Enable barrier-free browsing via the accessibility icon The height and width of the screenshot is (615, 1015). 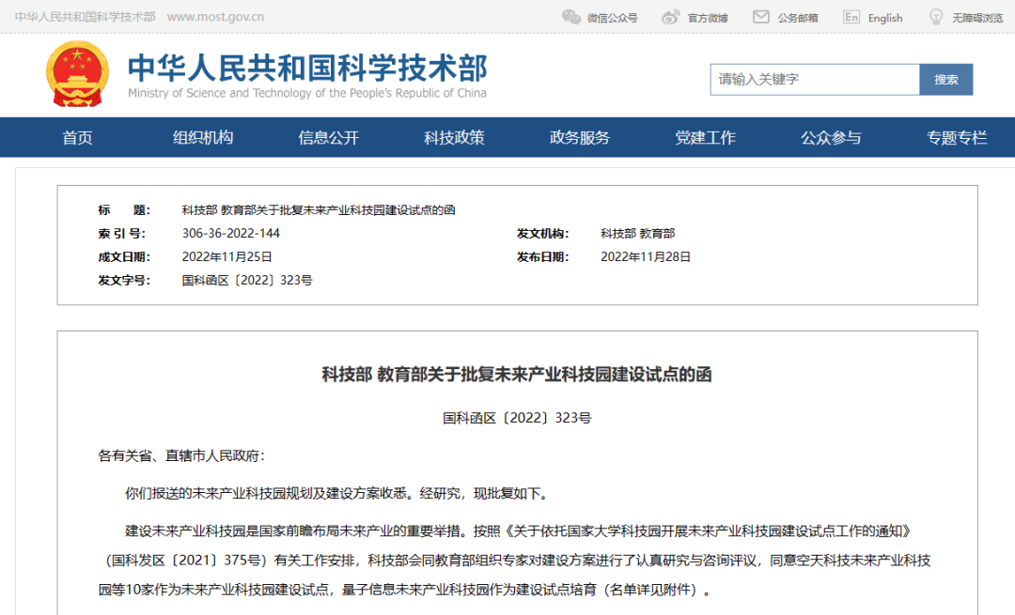tap(935, 16)
